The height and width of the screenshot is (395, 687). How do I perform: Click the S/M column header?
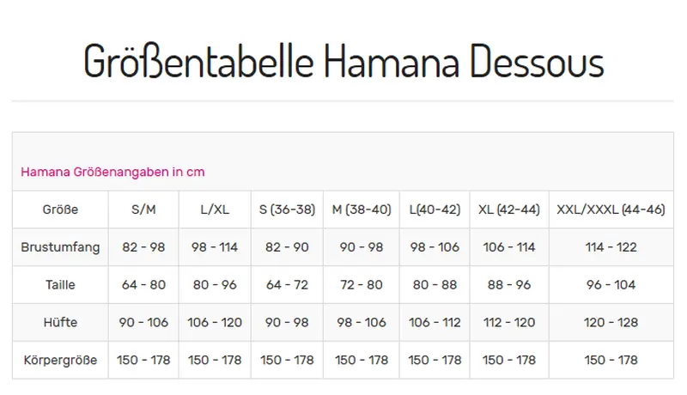coord(143,210)
